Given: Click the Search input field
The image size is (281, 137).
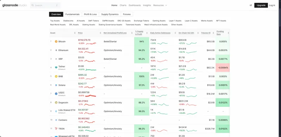Looking at the screenshot, I should pyautogui.click(x=45, y=5).
